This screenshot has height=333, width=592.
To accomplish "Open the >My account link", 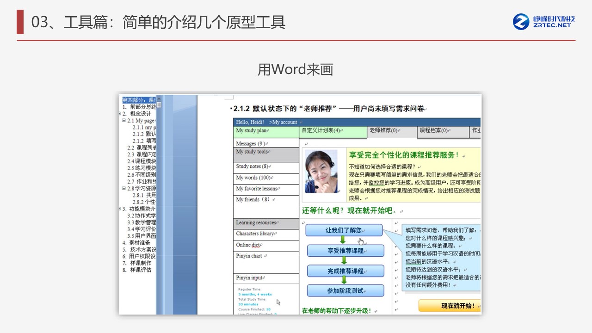I will 283,122.
